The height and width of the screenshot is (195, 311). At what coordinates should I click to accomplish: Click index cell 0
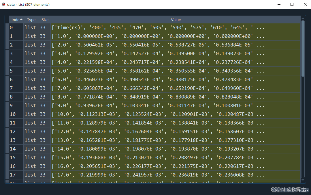coord(16,28)
